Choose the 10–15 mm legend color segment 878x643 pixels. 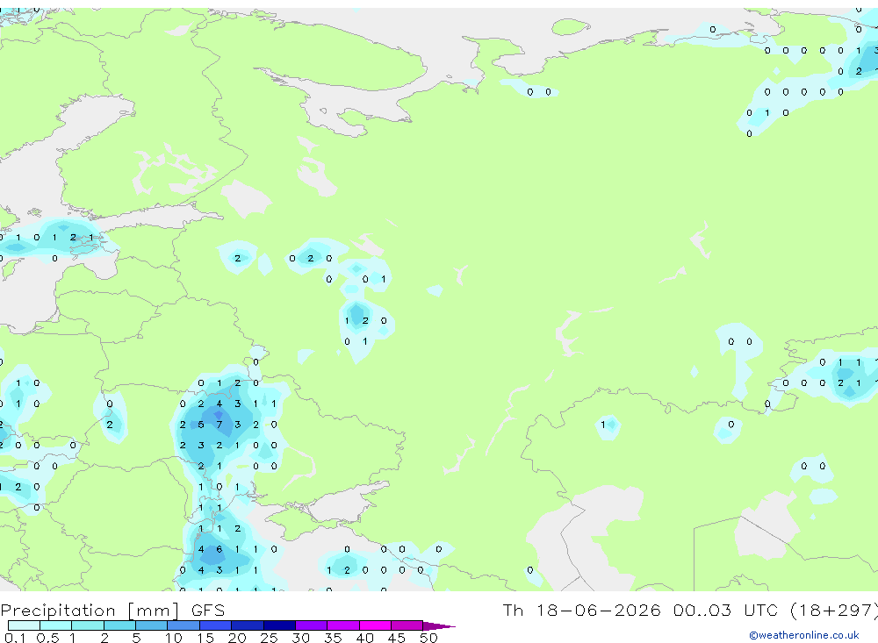click(184, 625)
